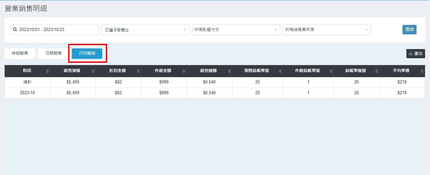Switch to the 時段報表 tab
The image size is (430, 175).
[20, 53]
